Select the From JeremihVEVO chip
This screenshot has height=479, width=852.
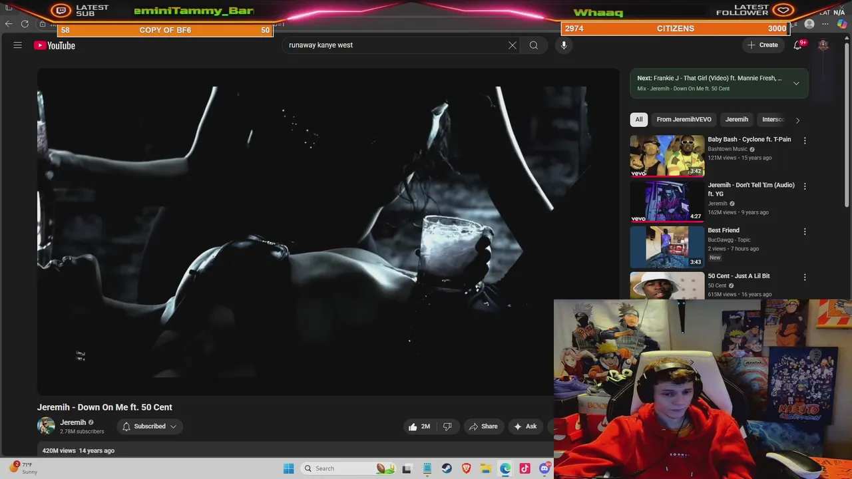(x=684, y=119)
